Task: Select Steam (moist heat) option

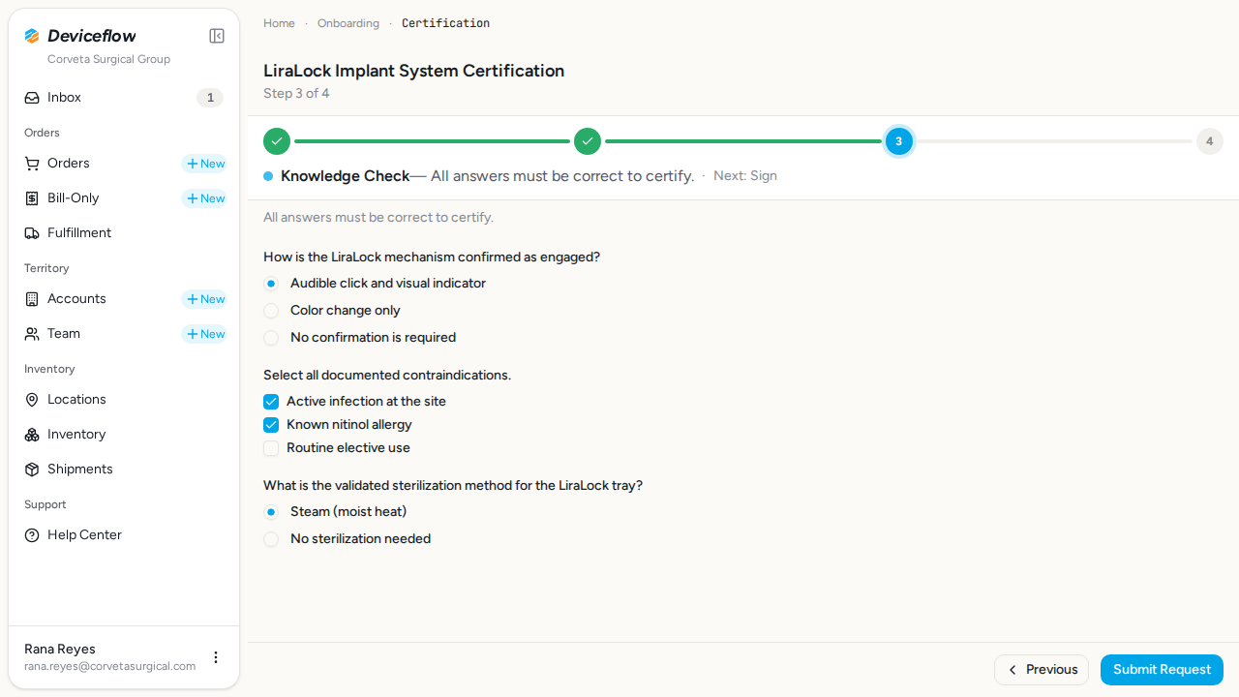Action: 271,512
